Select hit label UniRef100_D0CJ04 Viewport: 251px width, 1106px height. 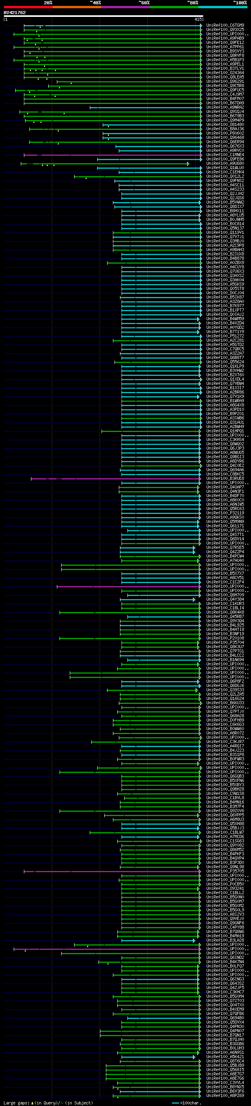tap(225, 293)
